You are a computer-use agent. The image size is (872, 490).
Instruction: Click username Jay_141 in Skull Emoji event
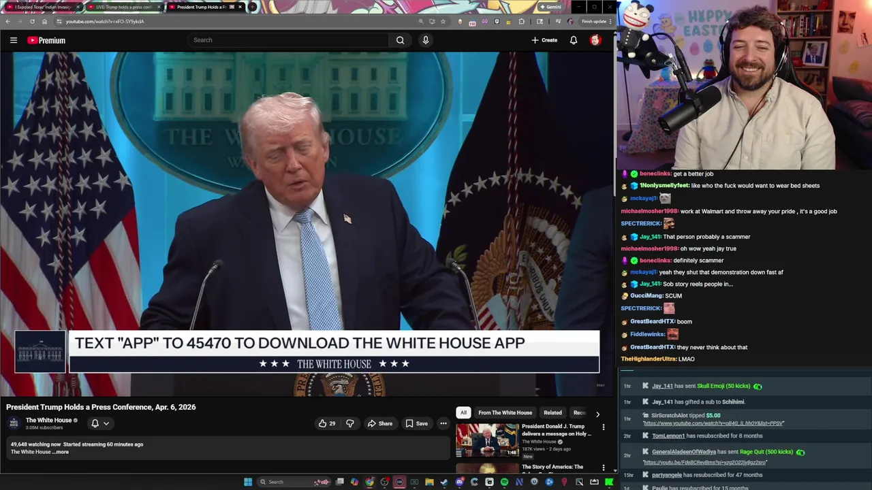click(661, 386)
